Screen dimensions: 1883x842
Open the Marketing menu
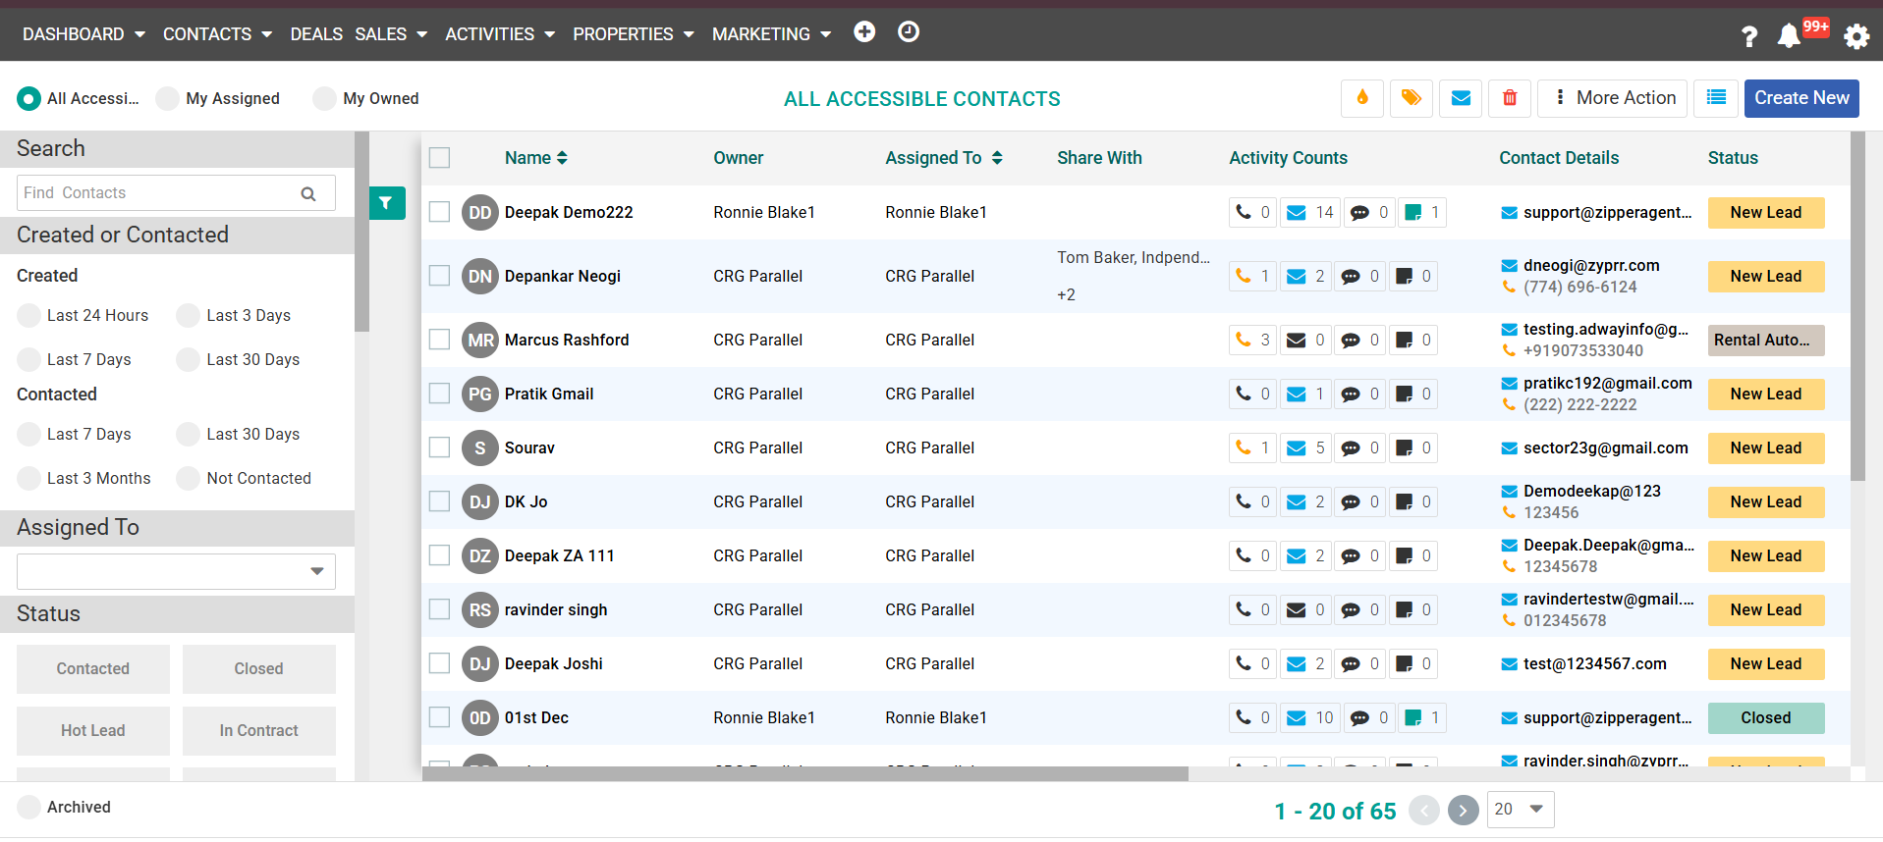click(x=771, y=34)
